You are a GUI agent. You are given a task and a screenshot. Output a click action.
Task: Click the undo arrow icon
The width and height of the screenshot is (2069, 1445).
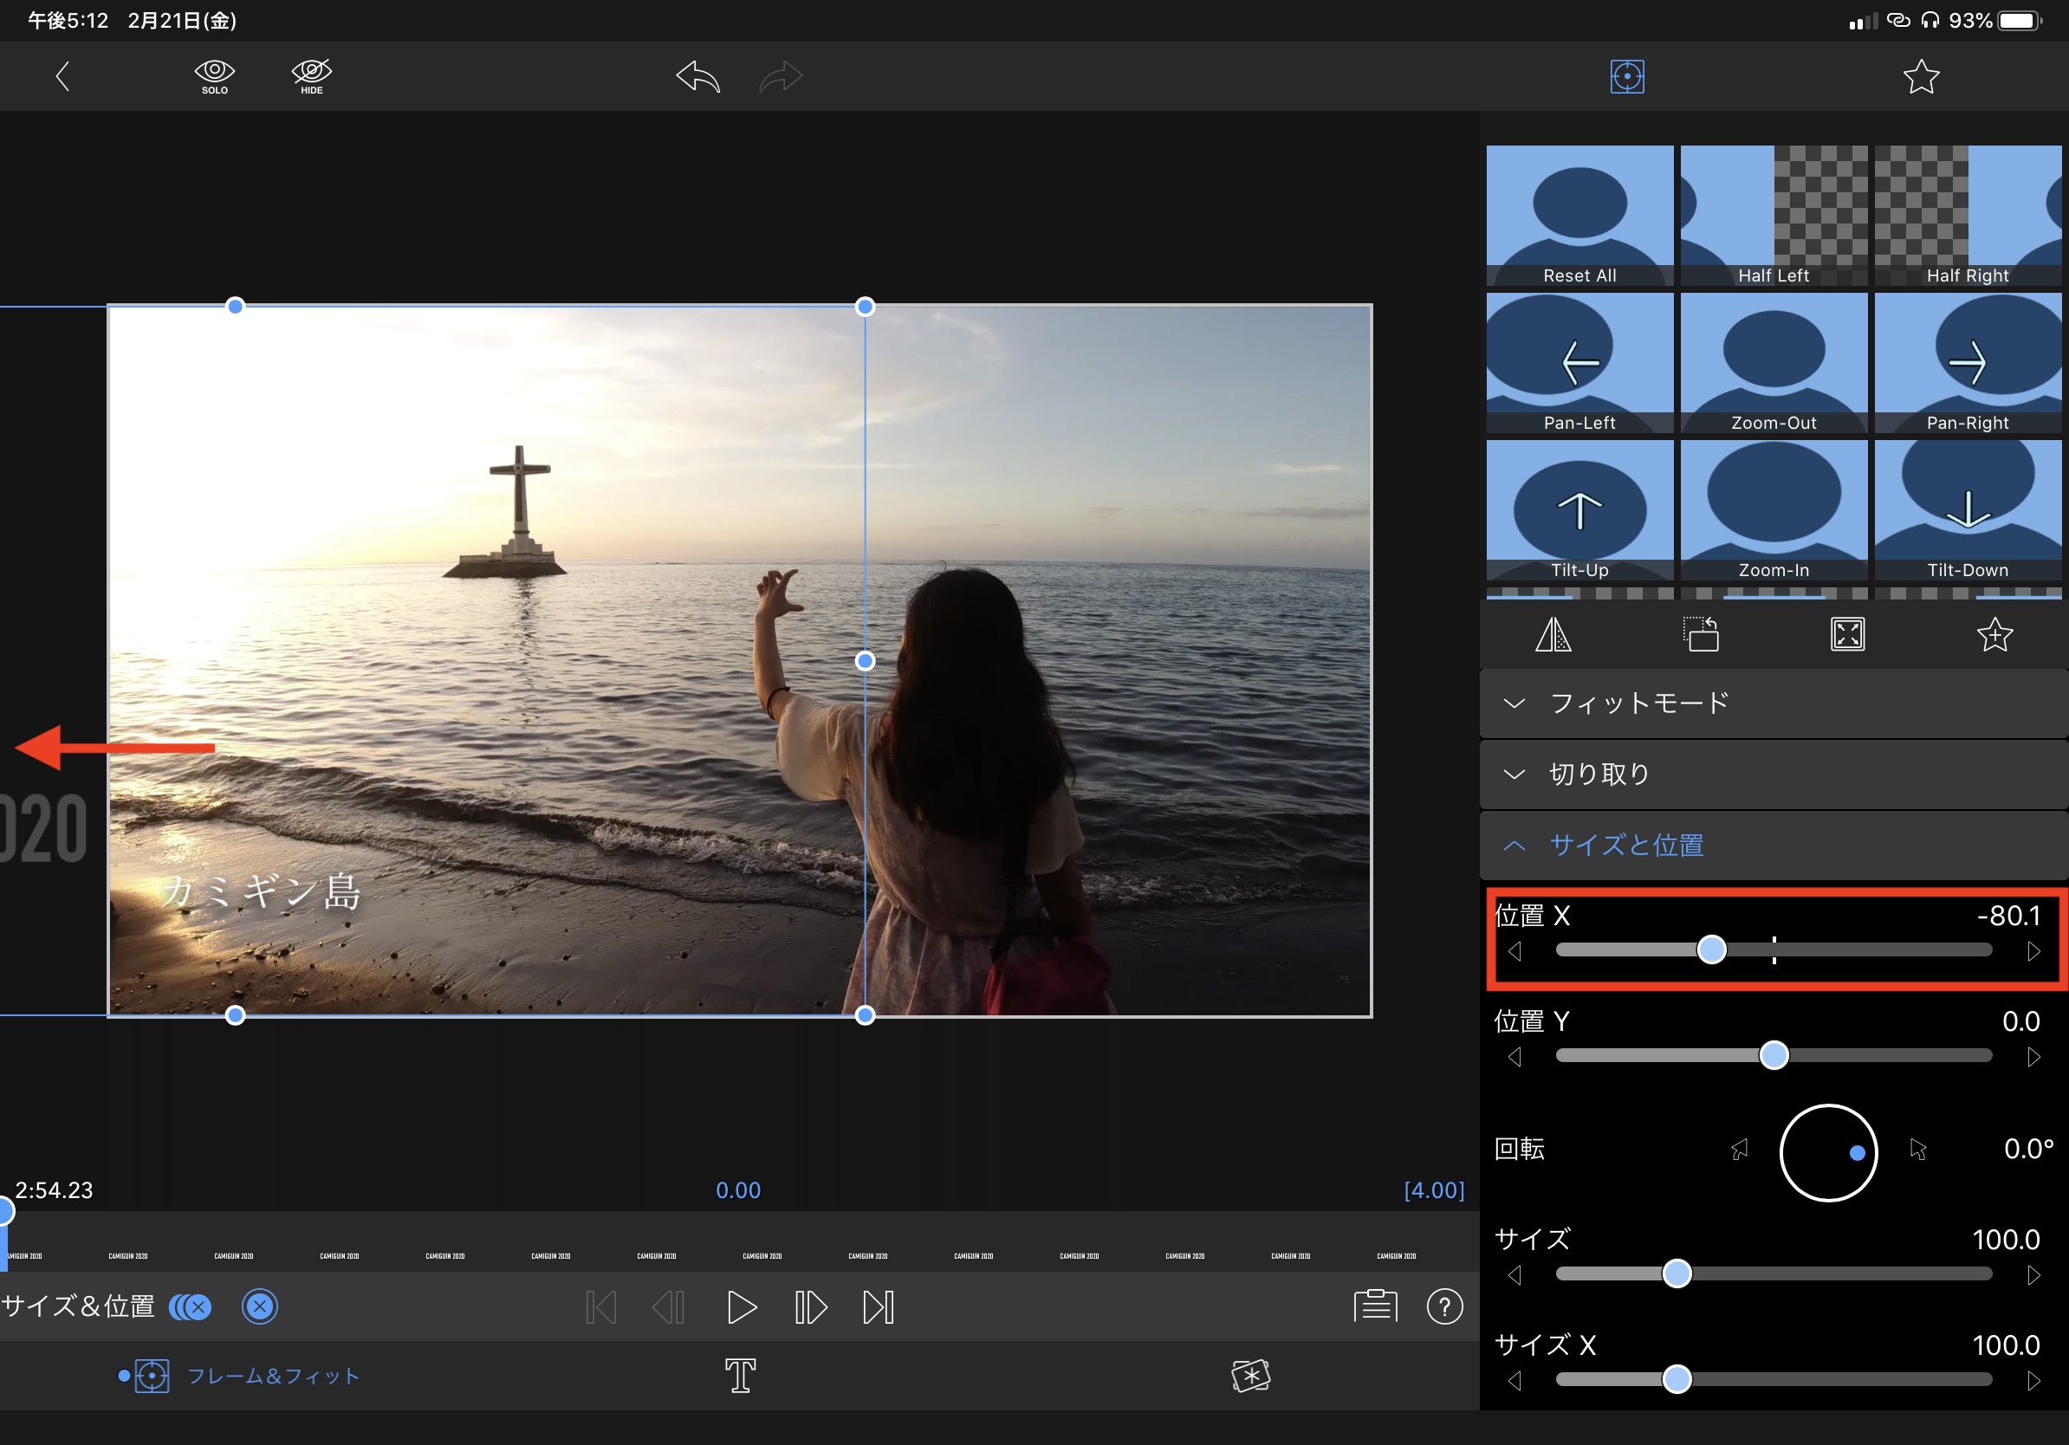coord(698,76)
